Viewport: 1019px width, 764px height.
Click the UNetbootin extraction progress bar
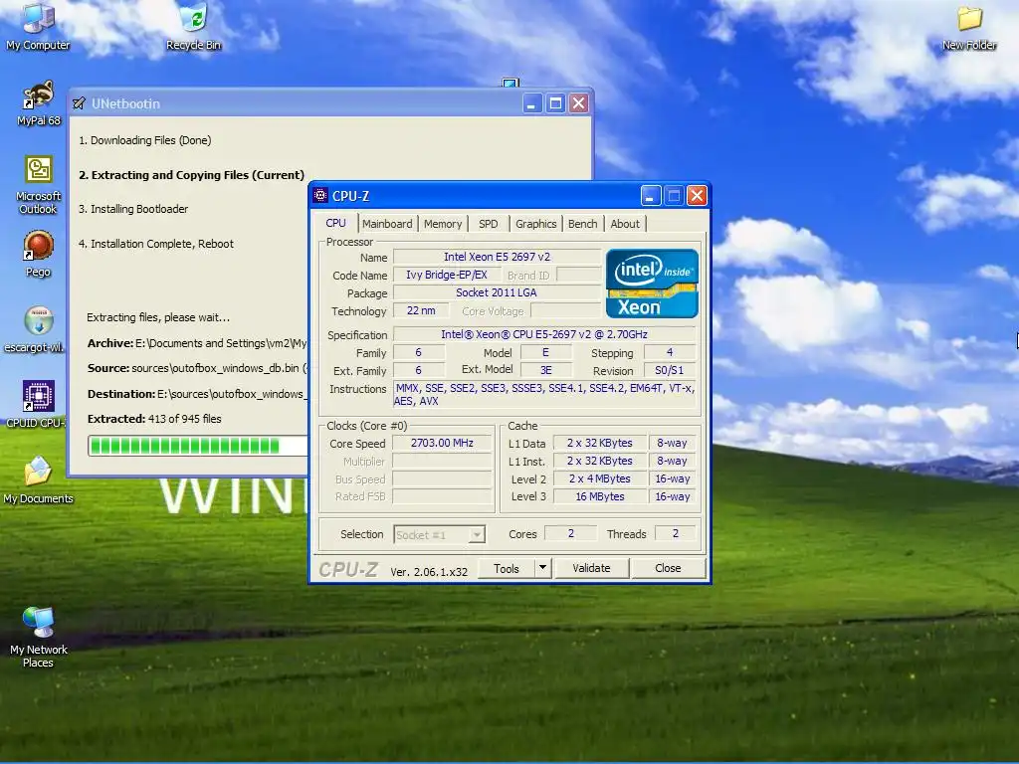click(x=198, y=446)
